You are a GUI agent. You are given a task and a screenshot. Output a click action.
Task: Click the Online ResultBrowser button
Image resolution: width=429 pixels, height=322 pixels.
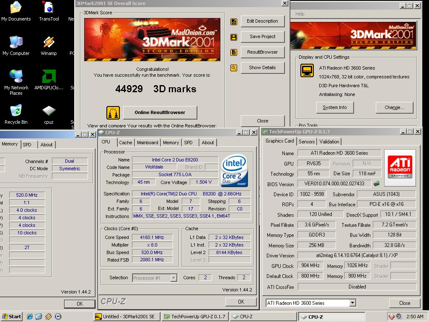[160, 112]
